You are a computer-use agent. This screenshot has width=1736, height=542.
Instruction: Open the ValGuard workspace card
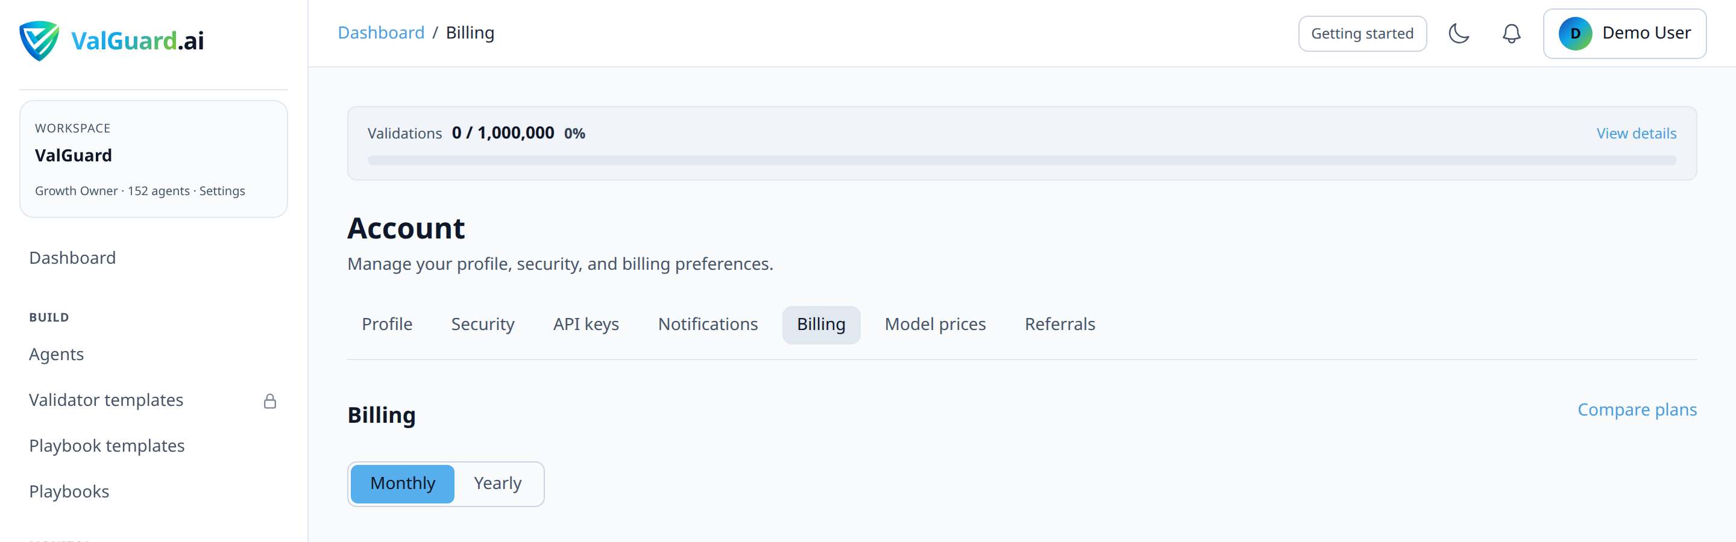154,159
